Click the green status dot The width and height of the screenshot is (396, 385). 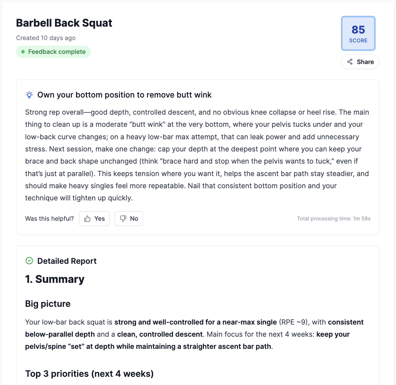[x=23, y=52]
